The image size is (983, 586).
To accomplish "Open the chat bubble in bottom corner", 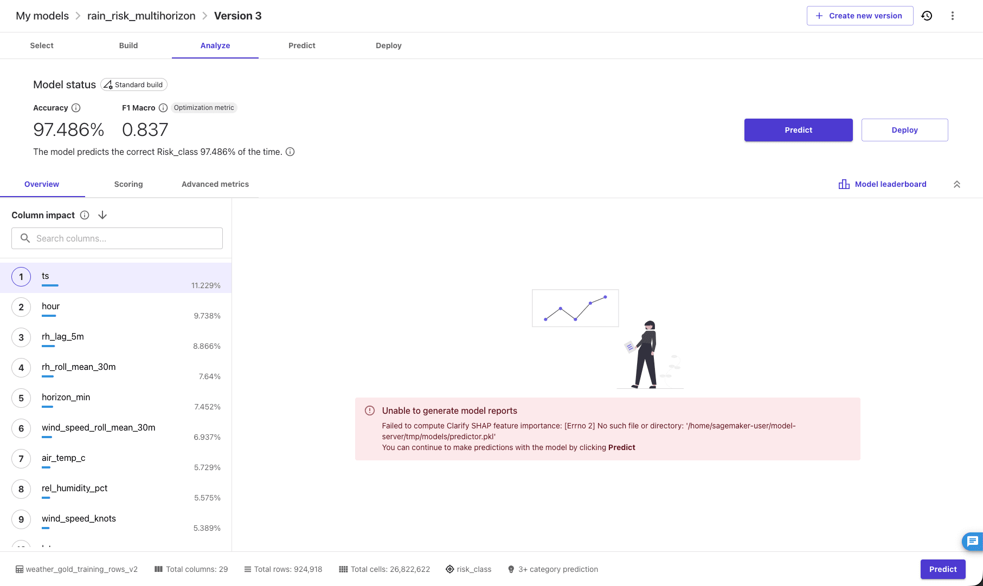I will tap(972, 542).
